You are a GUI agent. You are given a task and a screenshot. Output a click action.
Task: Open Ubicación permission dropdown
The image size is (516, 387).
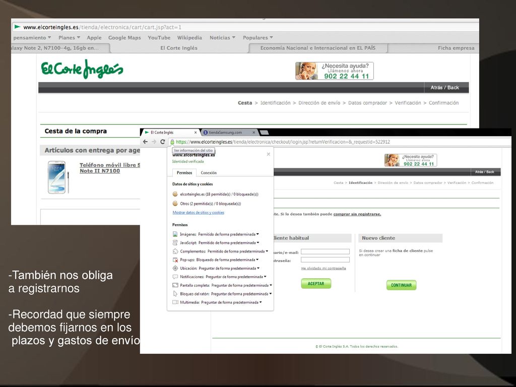point(259,268)
